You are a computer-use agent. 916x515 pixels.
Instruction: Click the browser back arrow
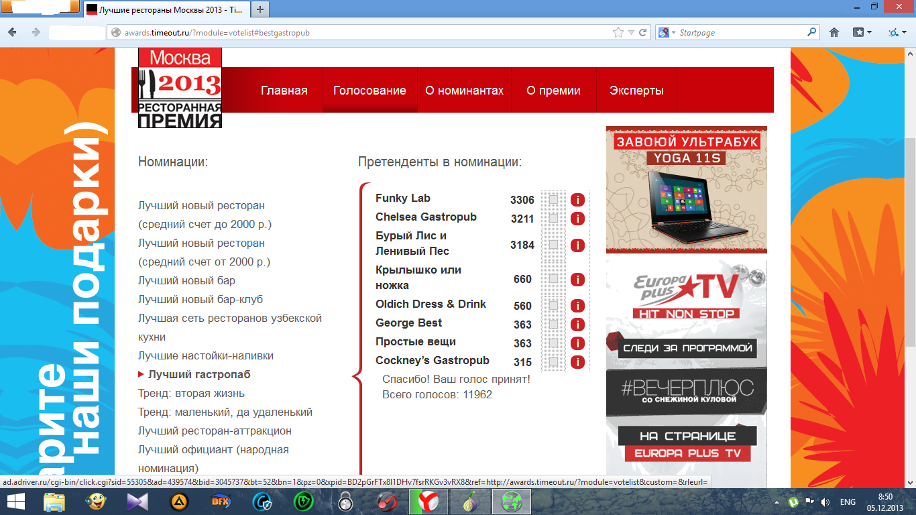13,32
